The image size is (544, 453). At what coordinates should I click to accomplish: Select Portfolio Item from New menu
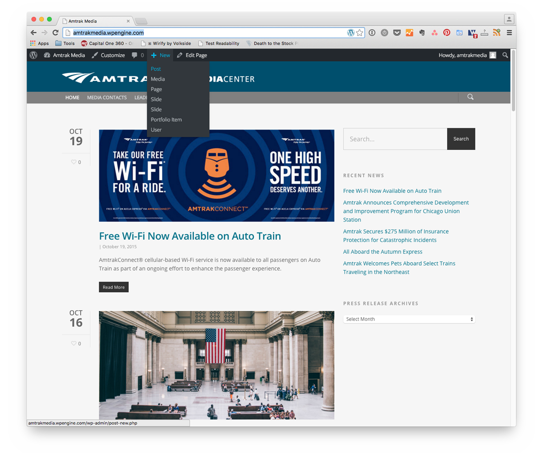(166, 120)
